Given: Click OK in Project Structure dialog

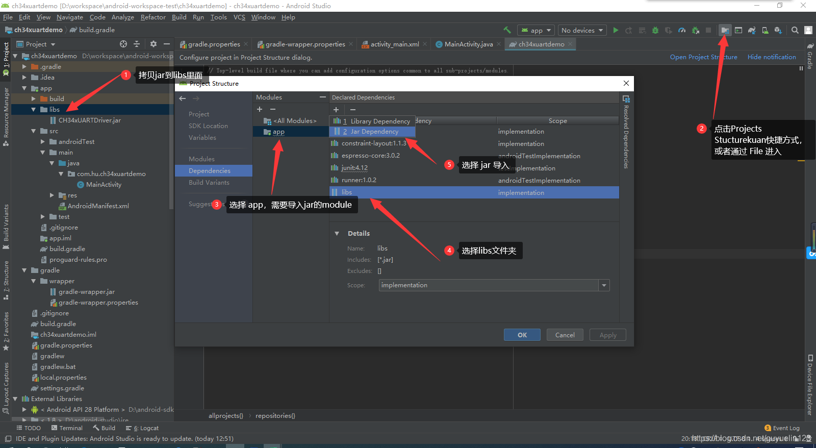Looking at the screenshot, I should click(x=522, y=335).
